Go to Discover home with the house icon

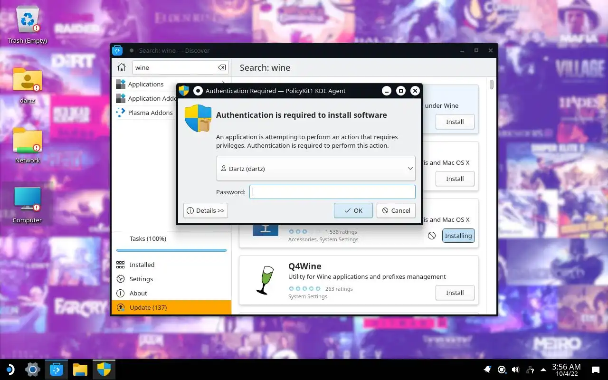pyautogui.click(x=122, y=67)
